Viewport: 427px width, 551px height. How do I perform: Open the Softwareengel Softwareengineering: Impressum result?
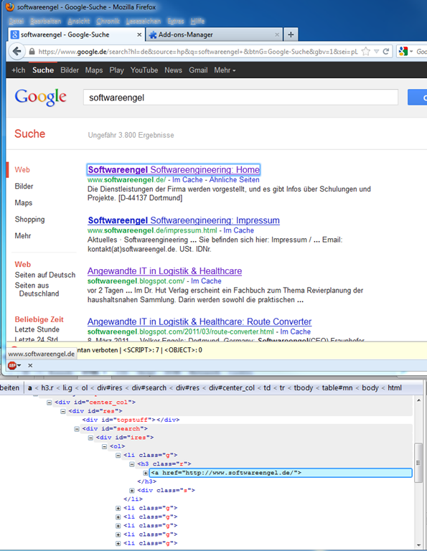pyautogui.click(x=184, y=220)
